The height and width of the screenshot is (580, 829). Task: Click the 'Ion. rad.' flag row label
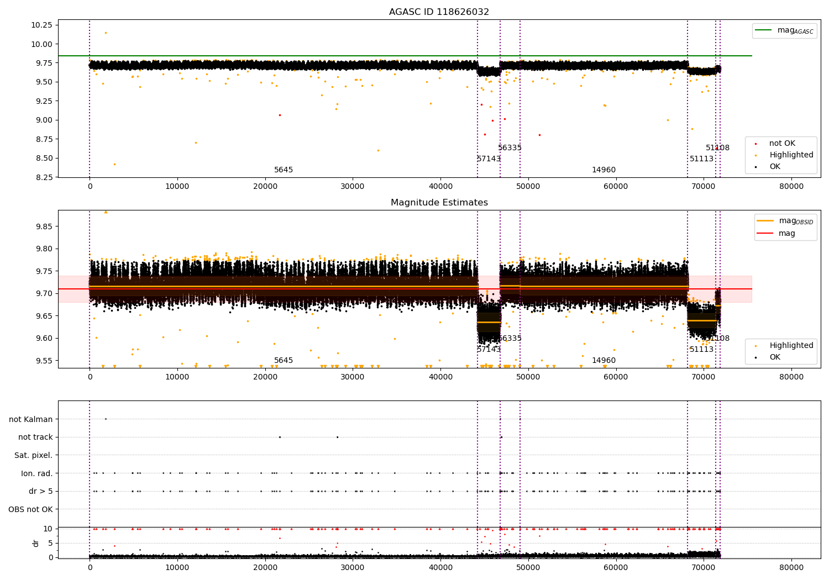37,473
